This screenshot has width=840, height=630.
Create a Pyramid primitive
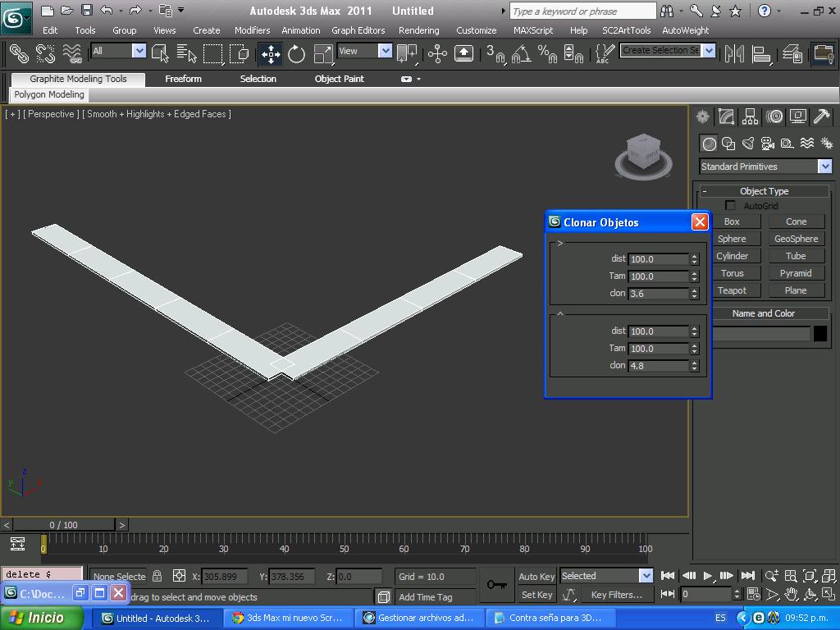796,272
